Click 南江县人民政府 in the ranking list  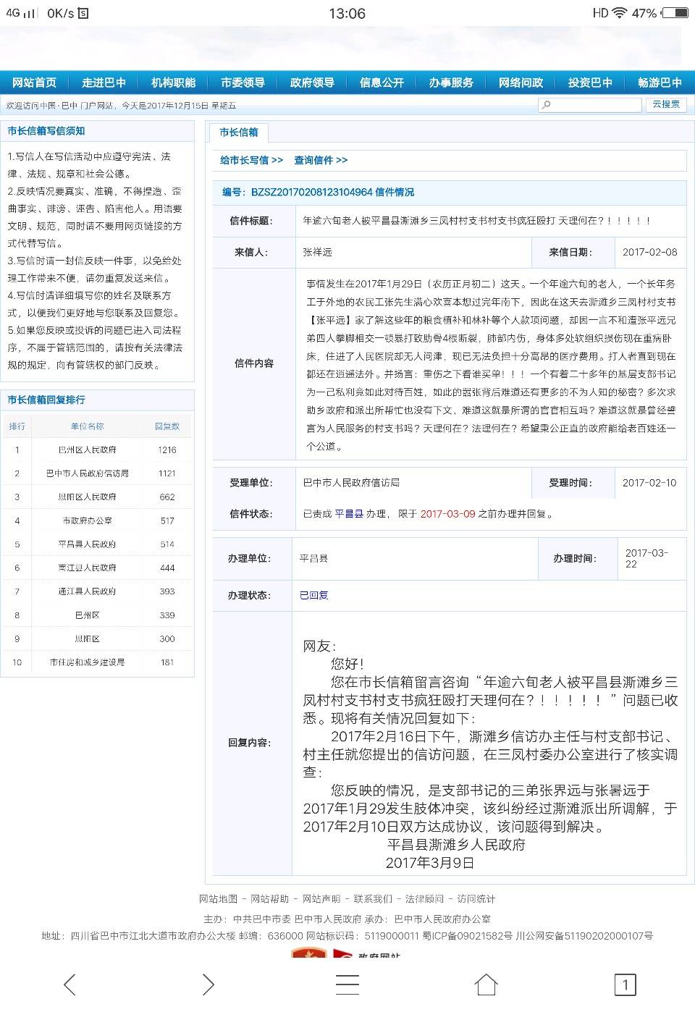click(87, 568)
